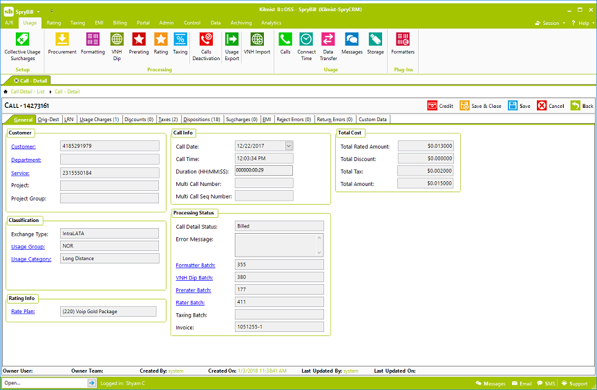This screenshot has height=390, width=597.
Task: Open the SpryBill application menu dropdown
Action: pyautogui.click(x=39, y=12)
